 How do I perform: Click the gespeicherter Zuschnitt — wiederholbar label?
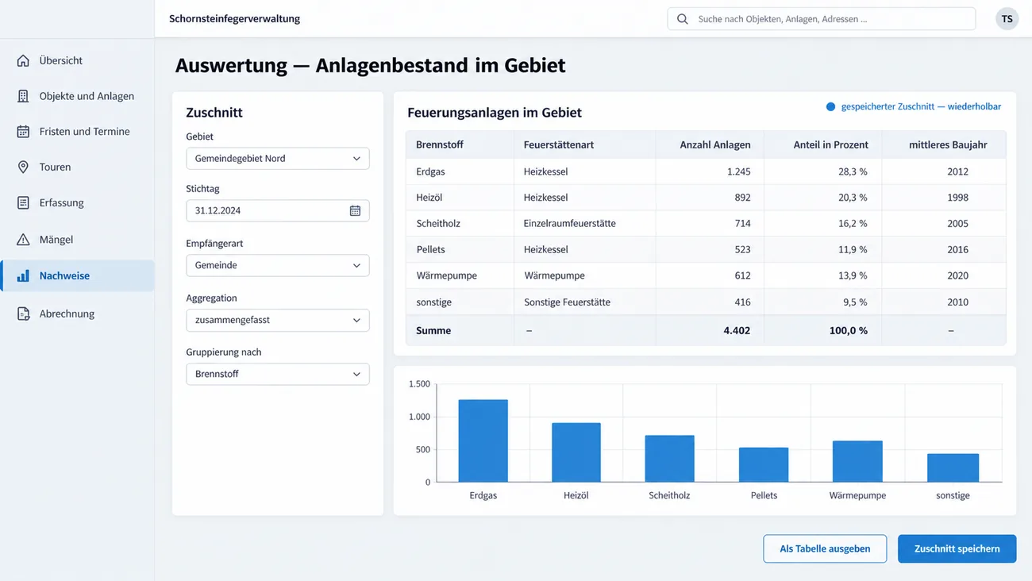pyautogui.click(x=921, y=106)
